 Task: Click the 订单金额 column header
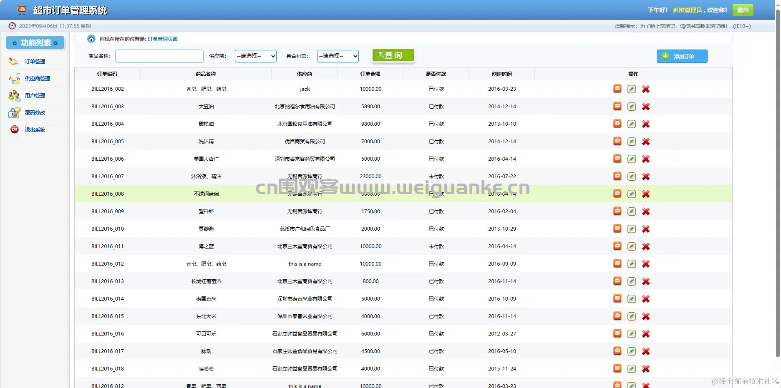tap(370, 74)
